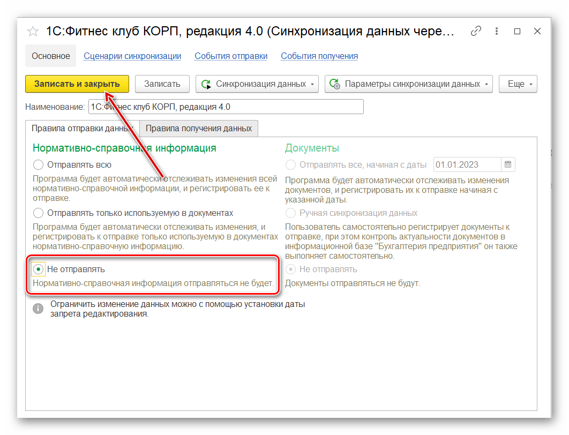
Task: Click the info icon near restriction note
Action: point(38,309)
